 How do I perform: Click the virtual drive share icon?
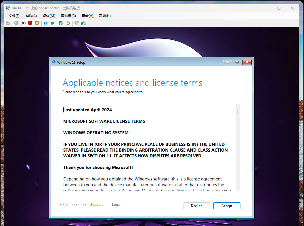pyautogui.click(x=83, y=23)
